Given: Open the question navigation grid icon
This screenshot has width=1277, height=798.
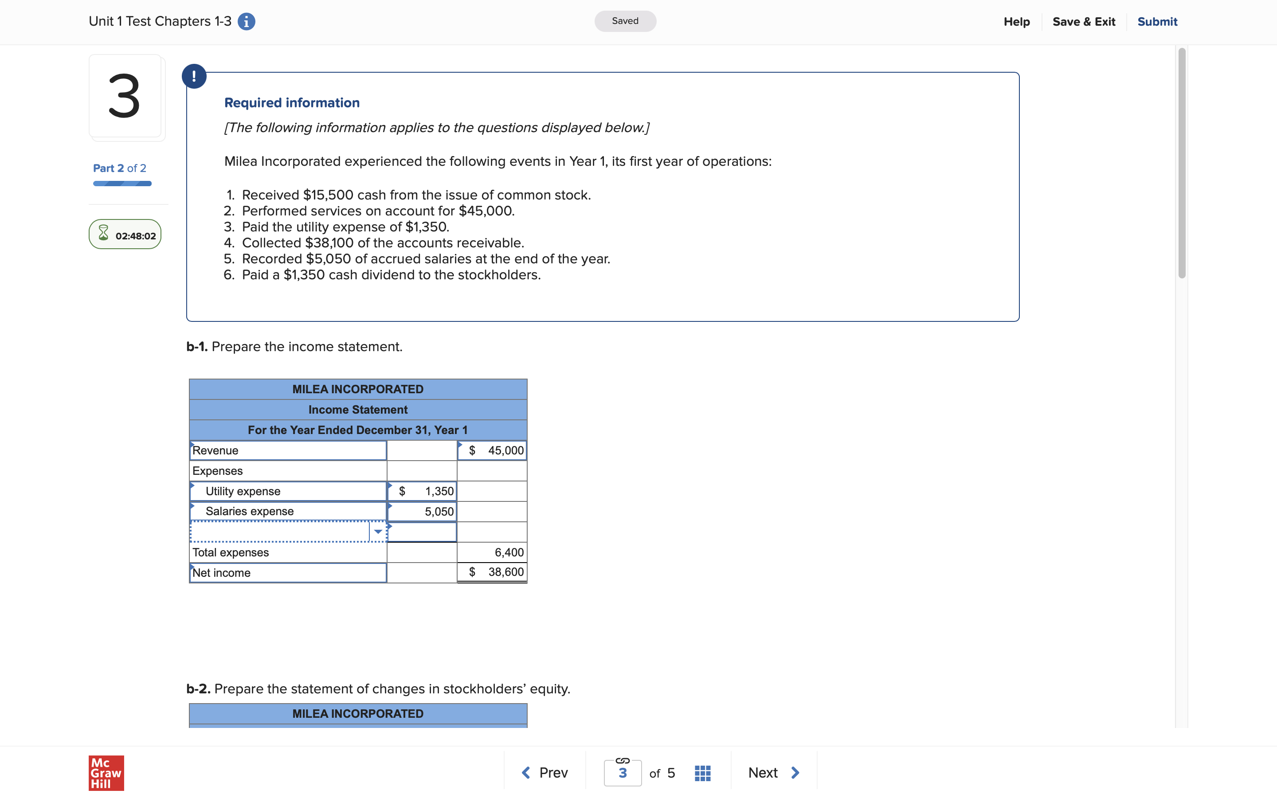Looking at the screenshot, I should 702,772.
